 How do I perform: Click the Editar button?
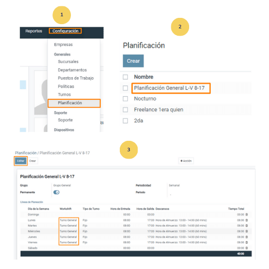[x=20, y=161]
